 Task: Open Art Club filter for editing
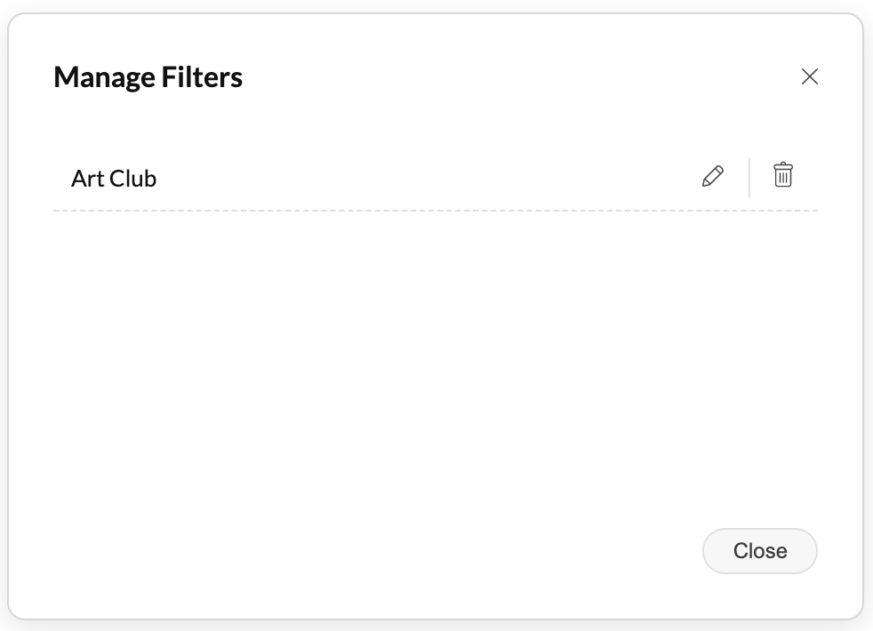coord(712,176)
